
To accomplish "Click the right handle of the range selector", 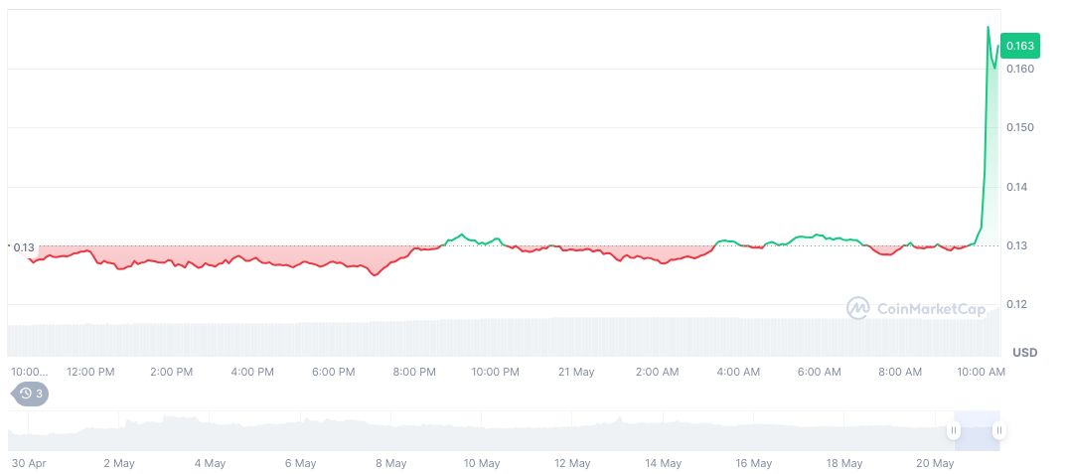I will [998, 430].
